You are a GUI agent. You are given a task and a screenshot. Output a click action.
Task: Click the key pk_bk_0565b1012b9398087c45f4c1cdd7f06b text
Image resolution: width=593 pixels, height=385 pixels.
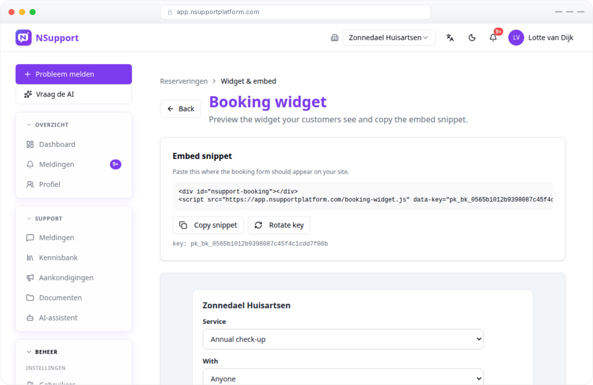[x=259, y=244]
